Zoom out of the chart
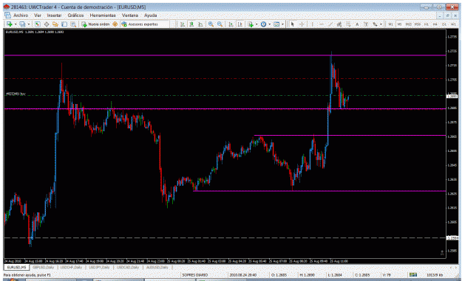This screenshot has width=462, height=281. click(x=220, y=24)
